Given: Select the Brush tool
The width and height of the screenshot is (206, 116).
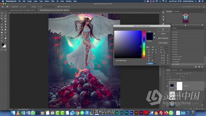Looking at the screenshot, I should pyautogui.click(x=2, y=24).
